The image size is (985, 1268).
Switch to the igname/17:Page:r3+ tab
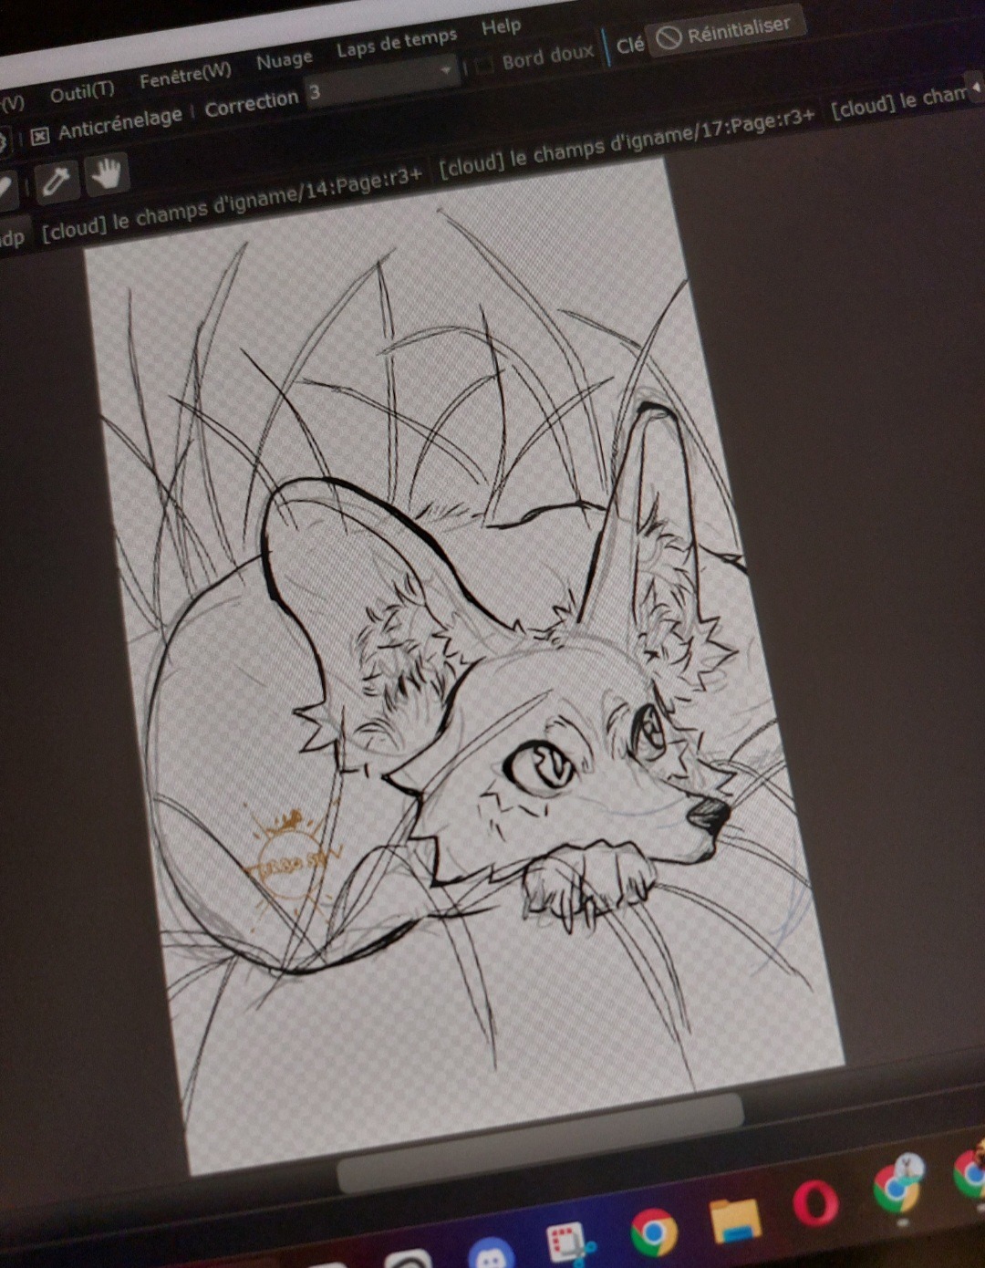[x=627, y=144]
